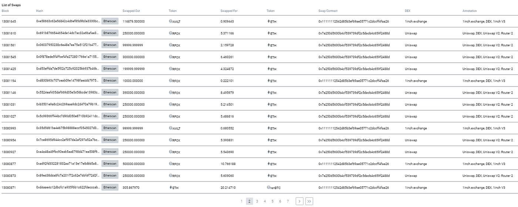Go to page 1 of swaps
This screenshot has height=207, width=518.
coord(242,201)
